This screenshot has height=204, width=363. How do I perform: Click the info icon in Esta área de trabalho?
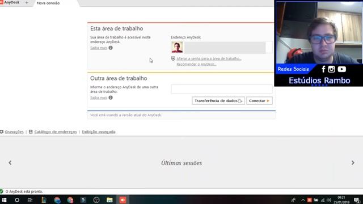(111, 48)
